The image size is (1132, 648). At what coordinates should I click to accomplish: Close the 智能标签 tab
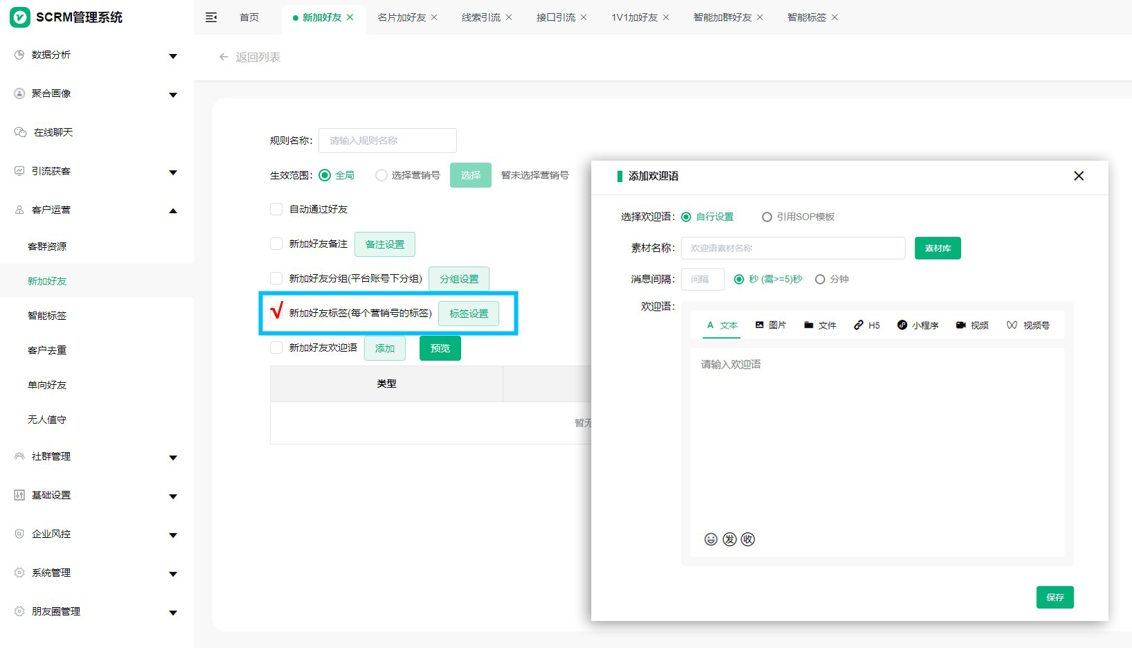coord(834,17)
